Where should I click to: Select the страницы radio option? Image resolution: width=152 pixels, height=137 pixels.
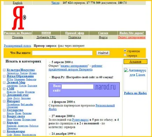point(125,51)
